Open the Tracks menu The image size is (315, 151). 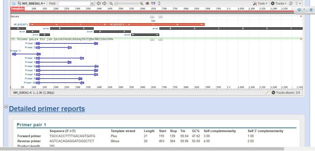[279, 3]
